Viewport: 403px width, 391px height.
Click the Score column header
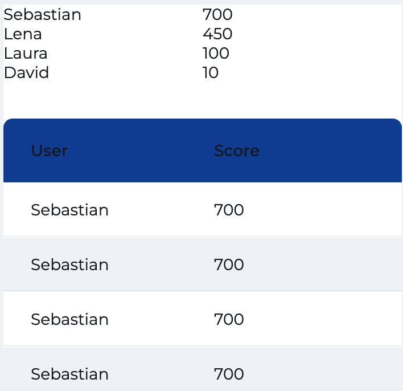[x=236, y=150]
